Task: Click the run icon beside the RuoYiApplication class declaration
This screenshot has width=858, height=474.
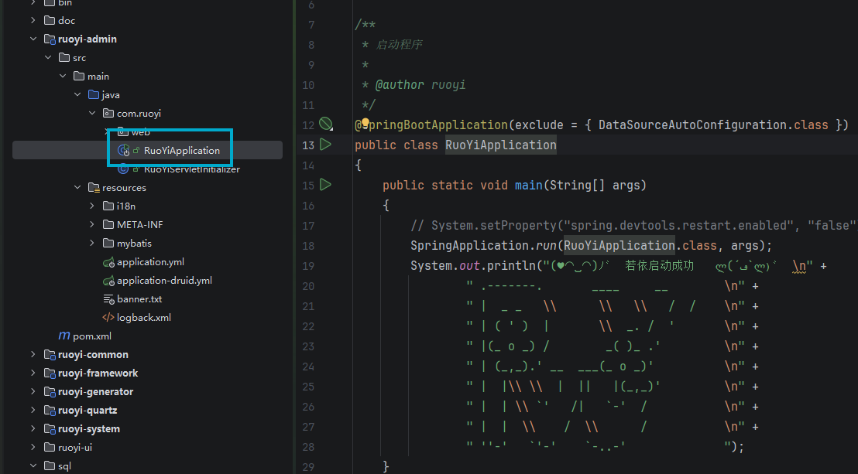Action: pyautogui.click(x=325, y=145)
